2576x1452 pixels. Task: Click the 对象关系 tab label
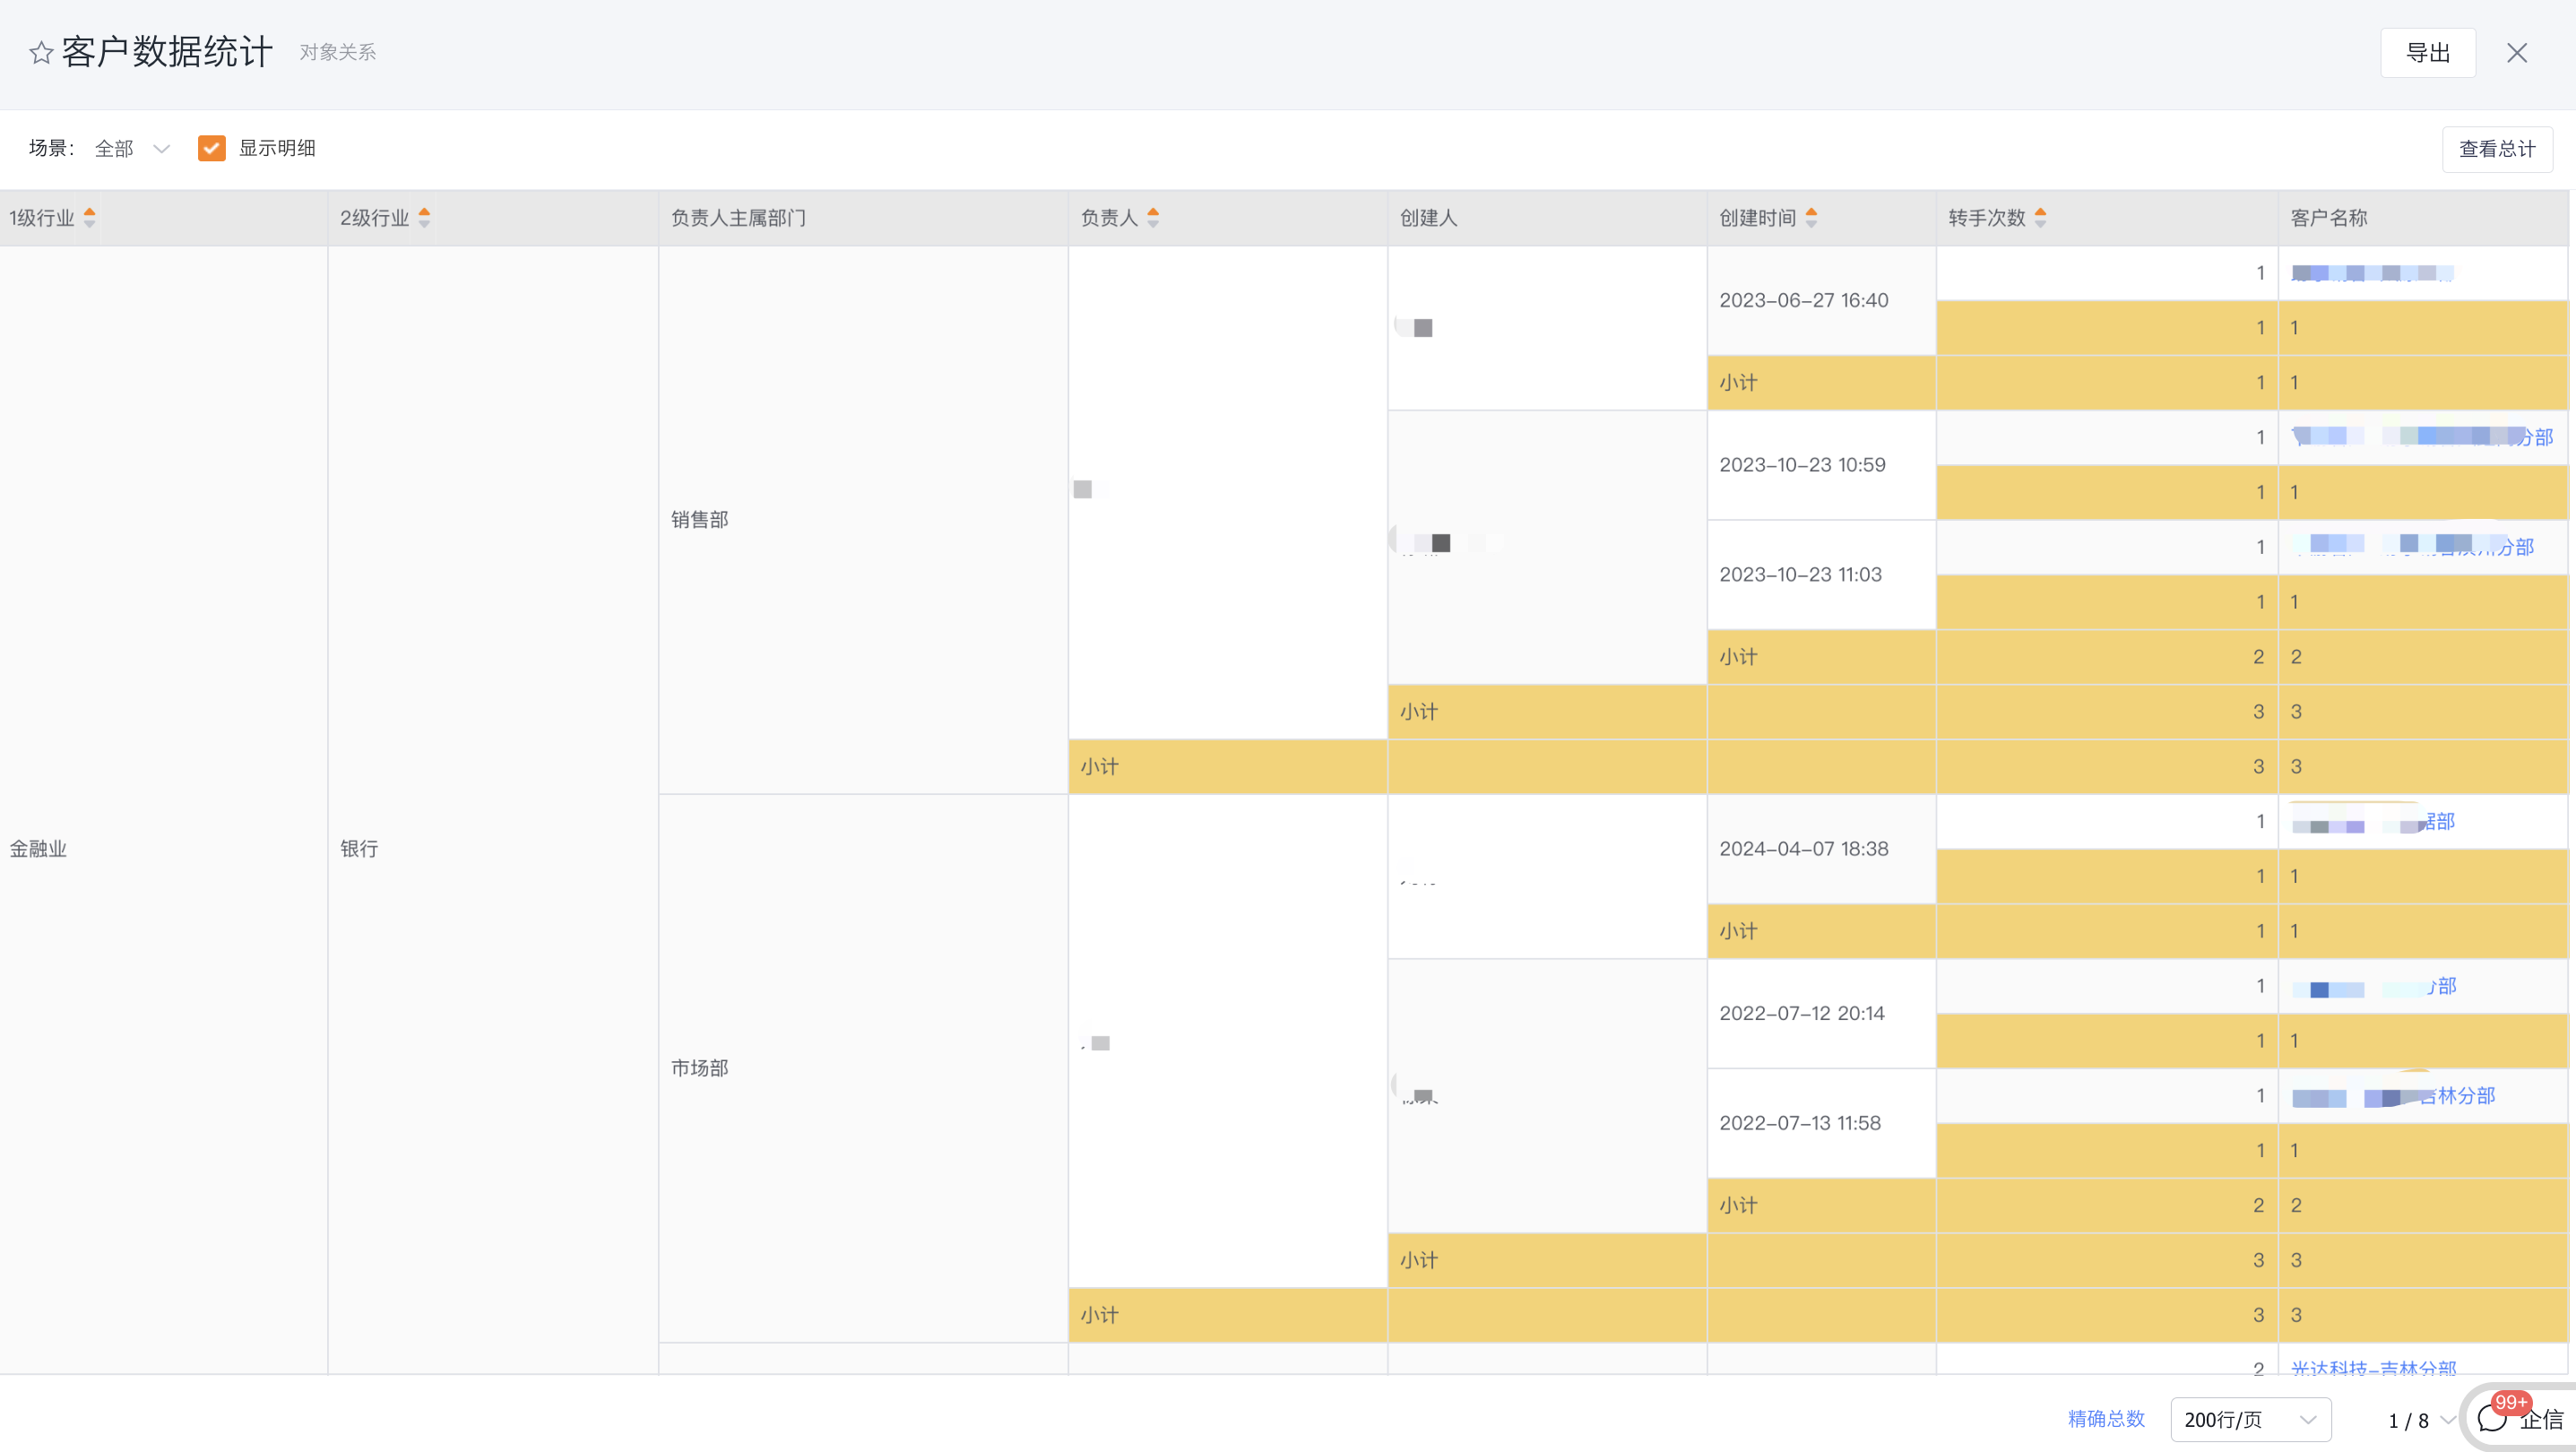tap(338, 52)
